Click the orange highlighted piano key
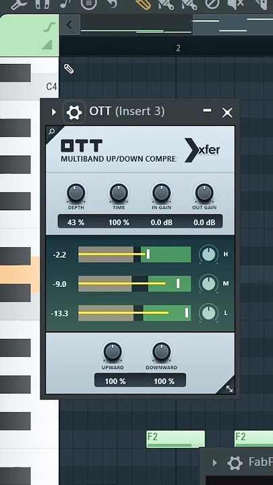 pos(20,275)
